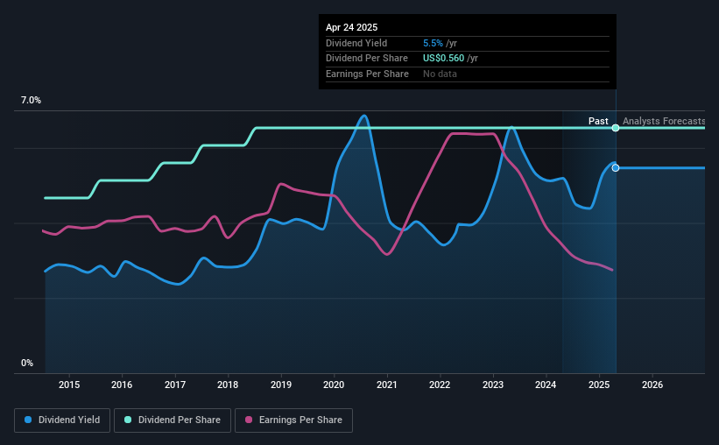
Task: Click the 0% y-axis label
Action: pyautogui.click(x=27, y=363)
